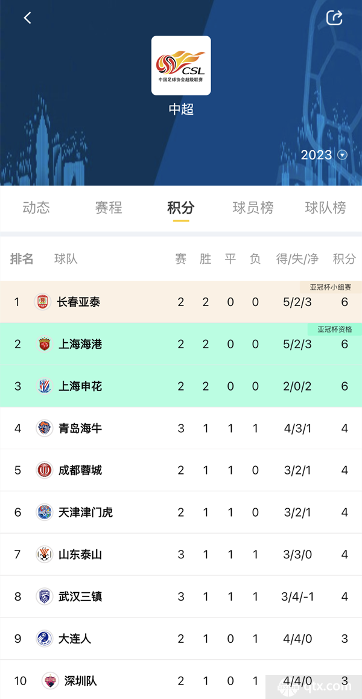The image size is (362, 699).
Task: Tap 长春亚泰 team badge
Action: [43, 302]
